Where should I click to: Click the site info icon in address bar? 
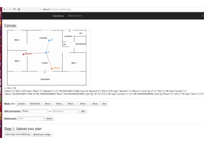coord(40,9)
